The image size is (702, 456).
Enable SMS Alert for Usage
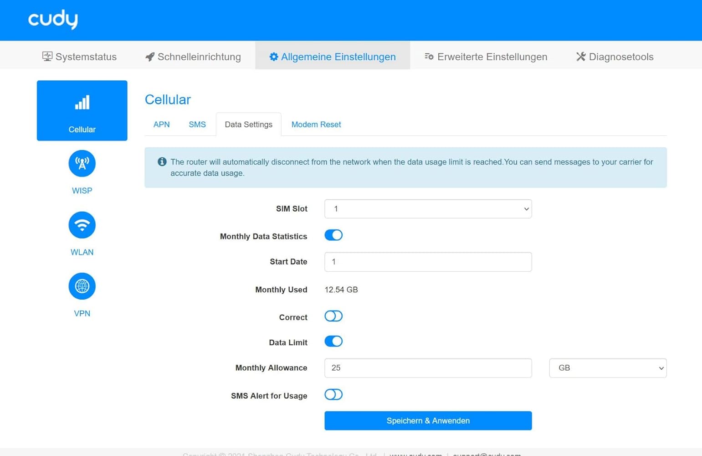pyautogui.click(x=333, y=395)
